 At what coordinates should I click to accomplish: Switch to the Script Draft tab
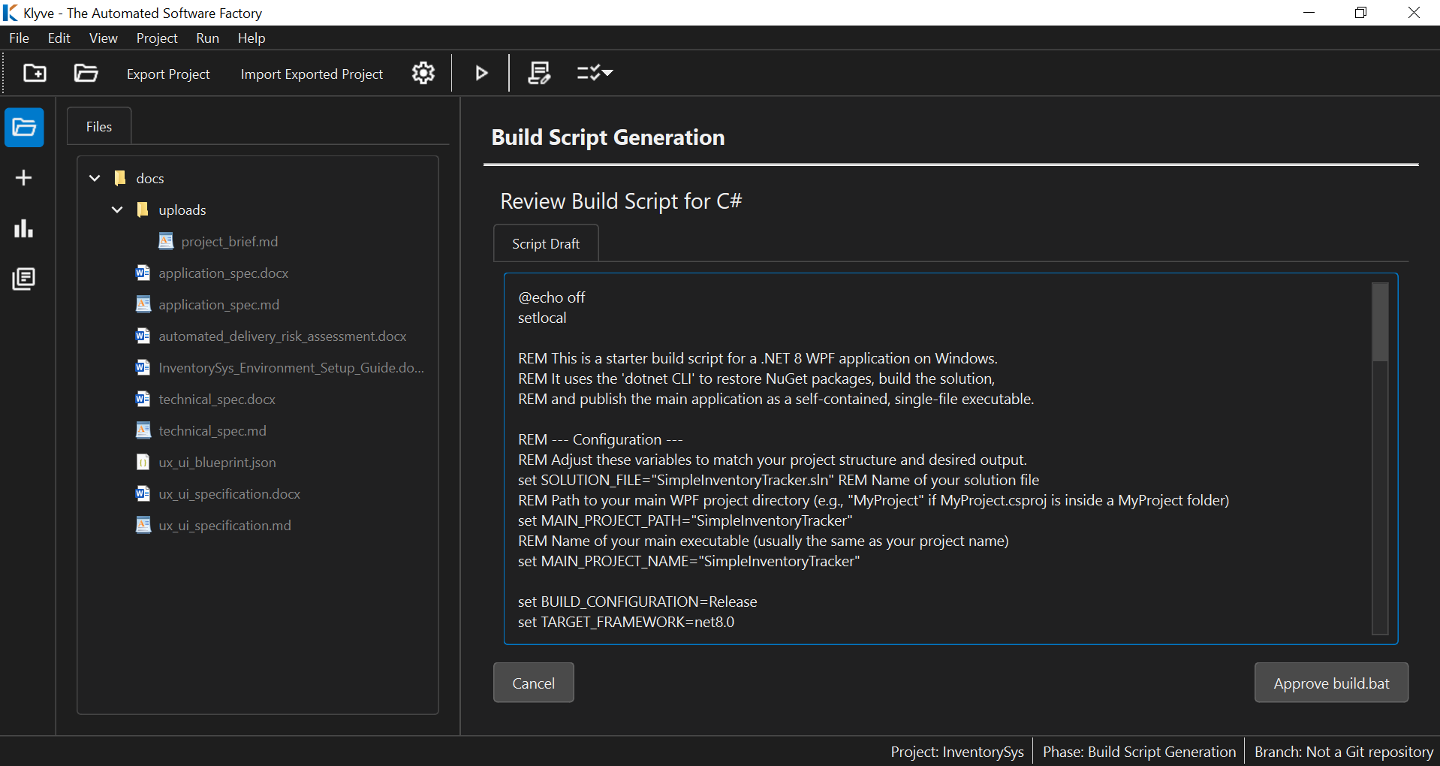[546, 243]
